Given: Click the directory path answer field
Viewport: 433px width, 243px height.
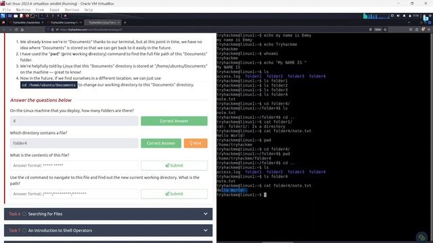Looking at the screenshot, I should point(74,194).
